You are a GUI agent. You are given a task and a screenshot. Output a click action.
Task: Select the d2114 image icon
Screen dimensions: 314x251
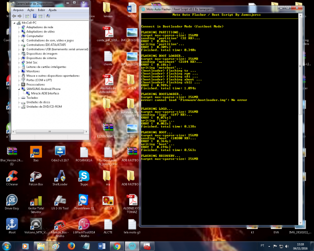[108, 202]
